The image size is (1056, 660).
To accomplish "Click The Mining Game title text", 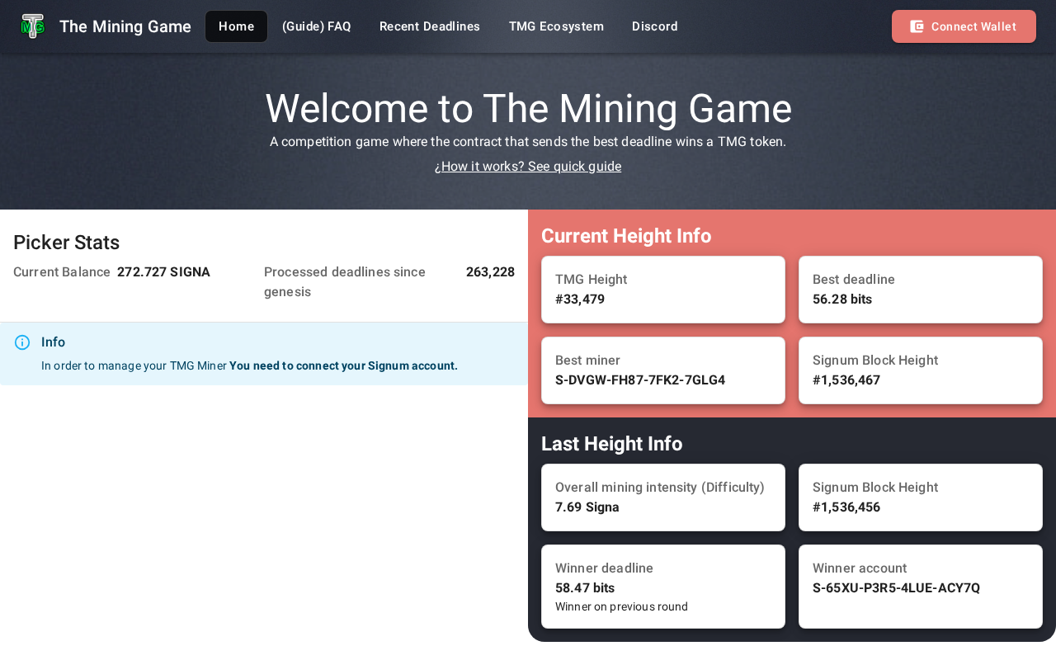I will point(125,26).
